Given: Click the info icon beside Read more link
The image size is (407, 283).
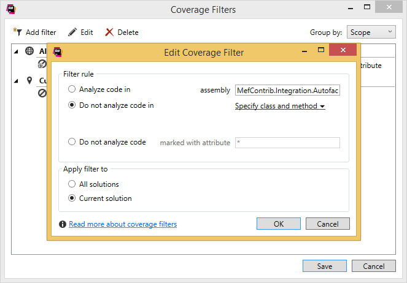Looking at the screenshot, I should 63,224.
